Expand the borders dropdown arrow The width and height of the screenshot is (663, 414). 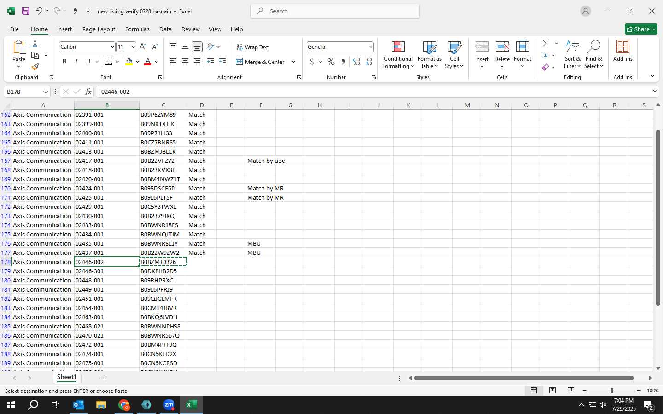tap(117, 62)
